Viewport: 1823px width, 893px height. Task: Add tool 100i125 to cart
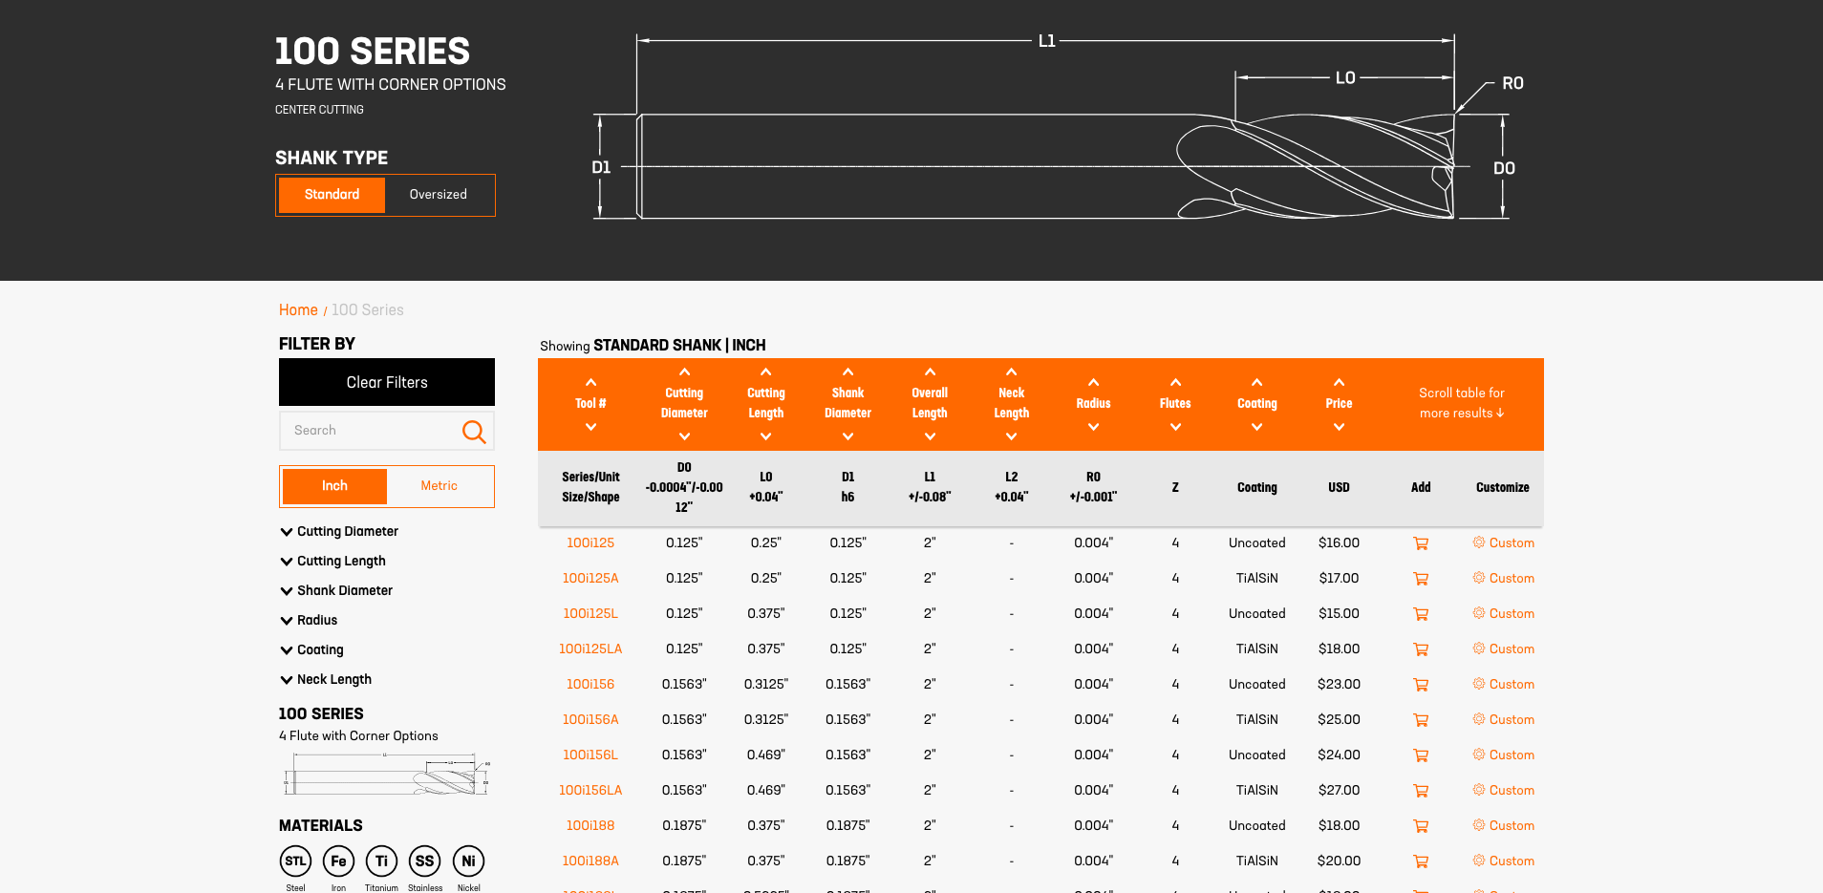click(1421, 543)
